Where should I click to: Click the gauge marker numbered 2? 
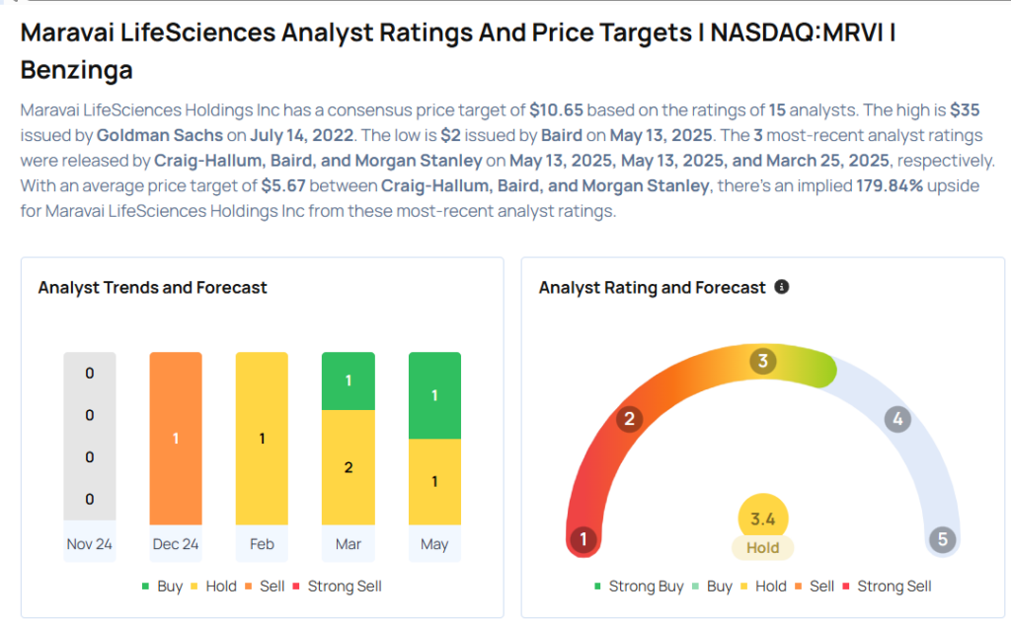(628, 419)
